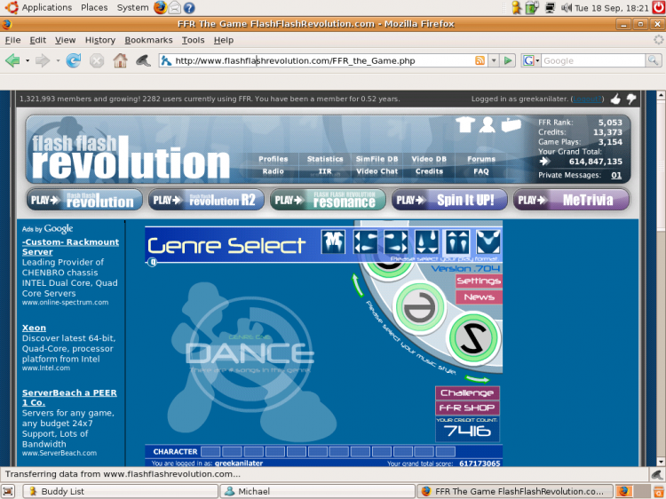Open the Tools menu
666x499 pixels.
194,40
